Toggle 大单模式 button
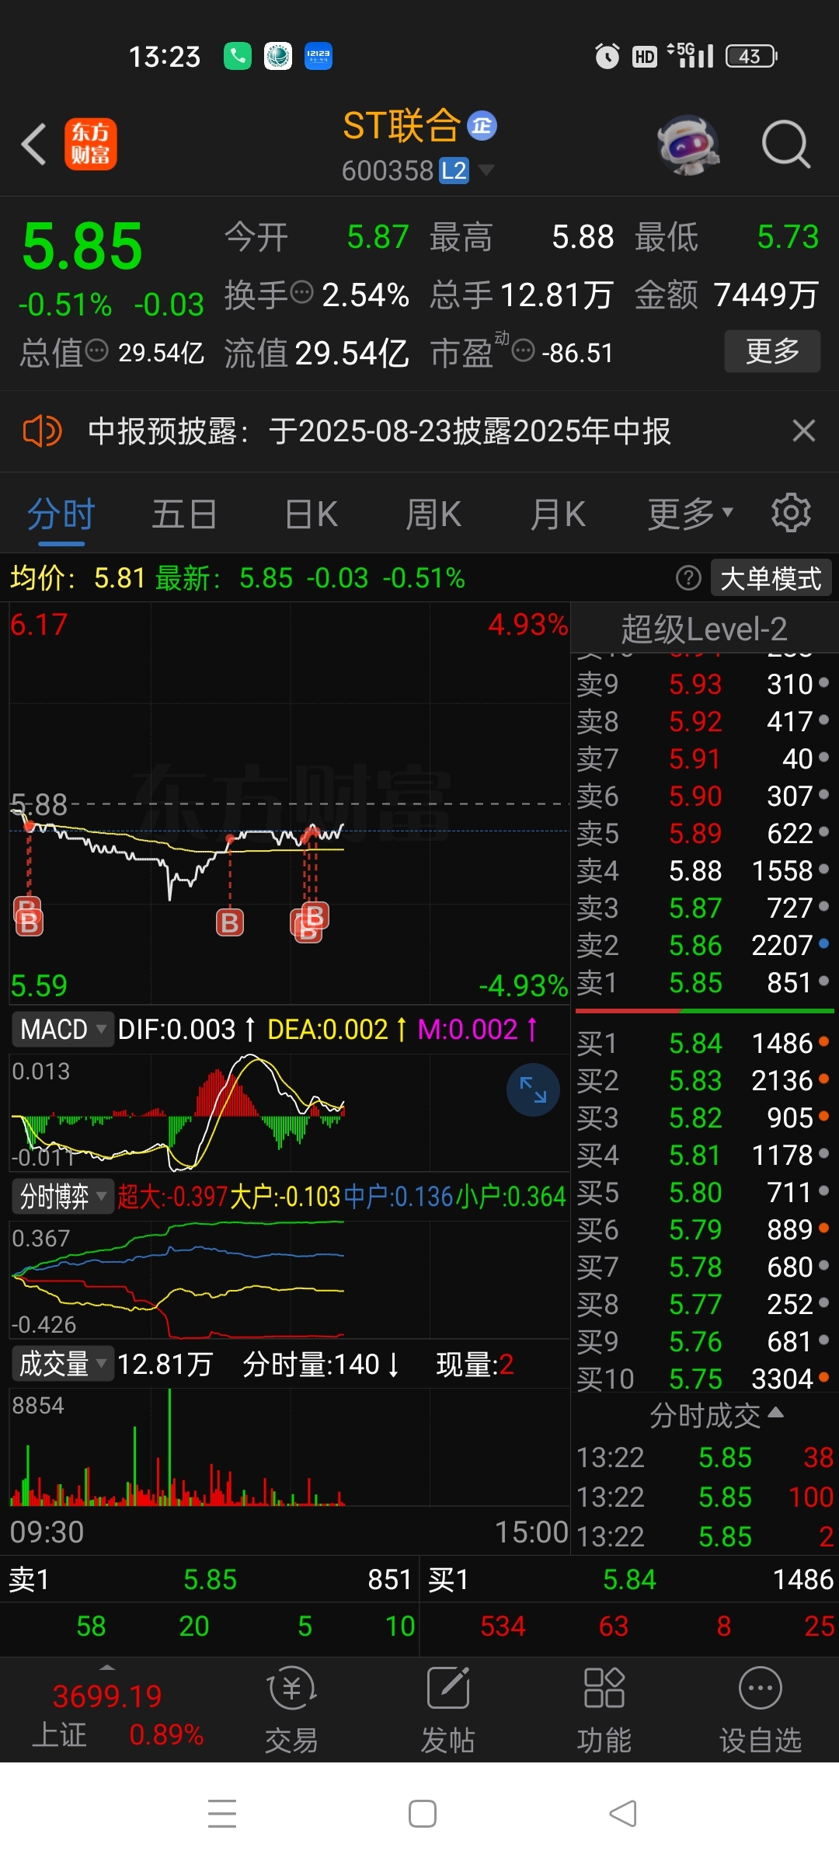The width and height of the screenshot is (839, 1865). [771, 578]
